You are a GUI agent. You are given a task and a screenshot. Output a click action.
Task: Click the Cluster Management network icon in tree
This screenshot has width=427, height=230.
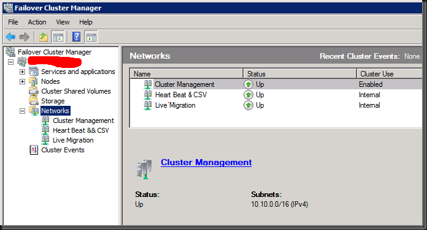tap(45, 121)
